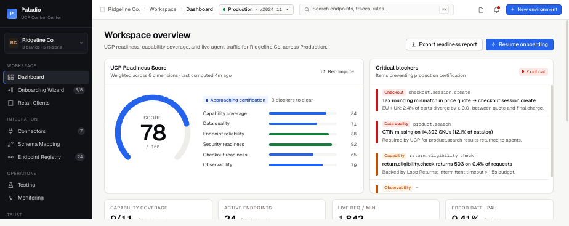Focus the search endpoints, traces, rules field

click(x=376, y=9)
